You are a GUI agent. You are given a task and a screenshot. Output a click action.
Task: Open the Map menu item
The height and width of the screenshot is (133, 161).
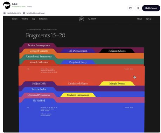(x=33, y=19)
